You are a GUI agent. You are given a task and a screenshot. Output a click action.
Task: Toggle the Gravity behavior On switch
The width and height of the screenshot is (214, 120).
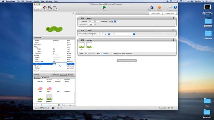(83, 18)
